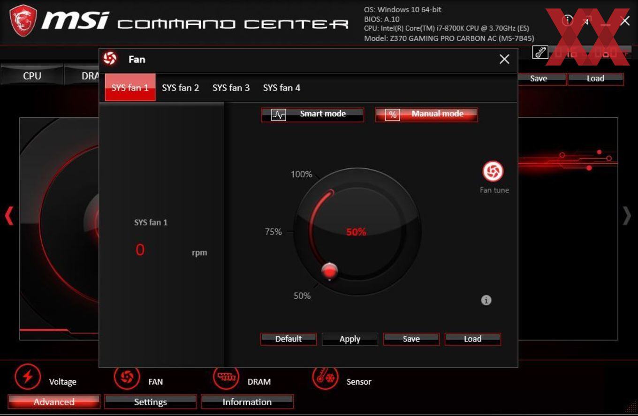Click Load in the main window top right
638x416 pixels.
[x=596, y=79]
